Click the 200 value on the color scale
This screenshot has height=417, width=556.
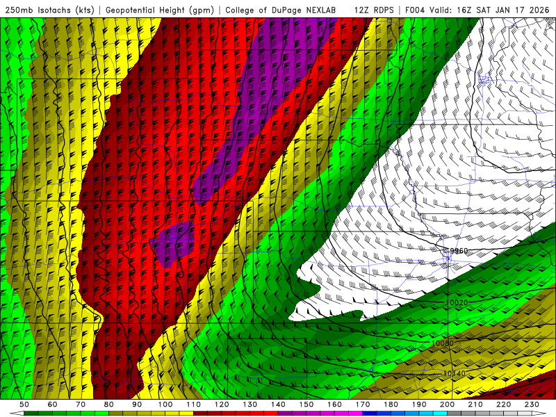[448, 404]
